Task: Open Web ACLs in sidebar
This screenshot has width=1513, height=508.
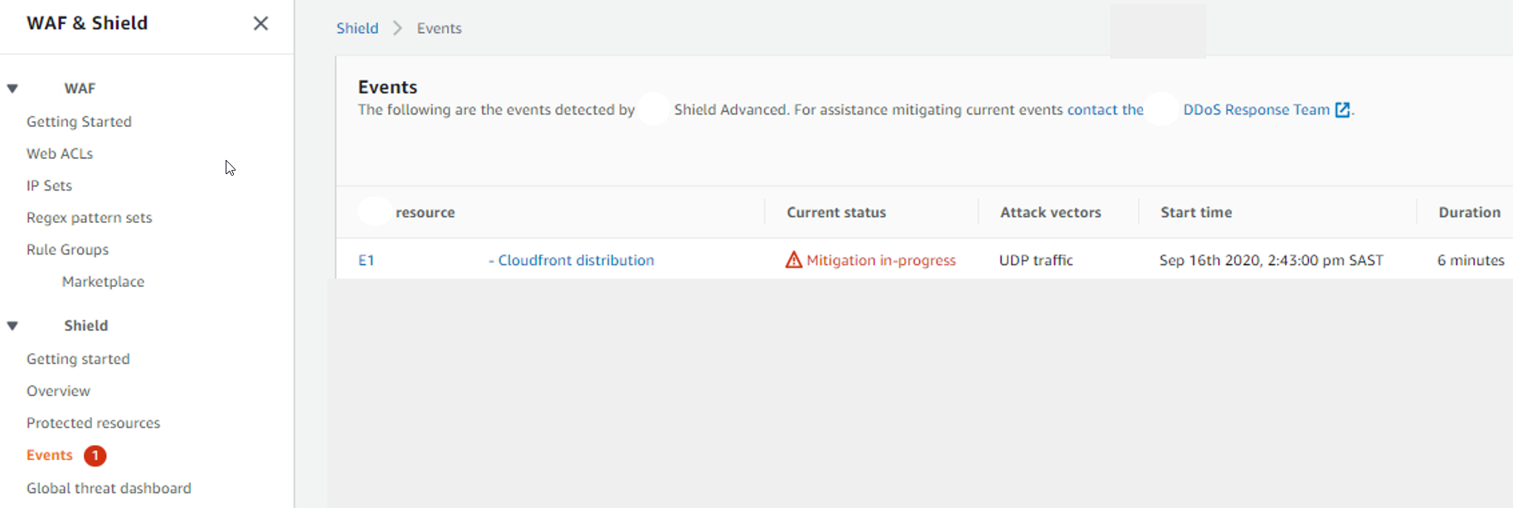Action: (60, 154)
